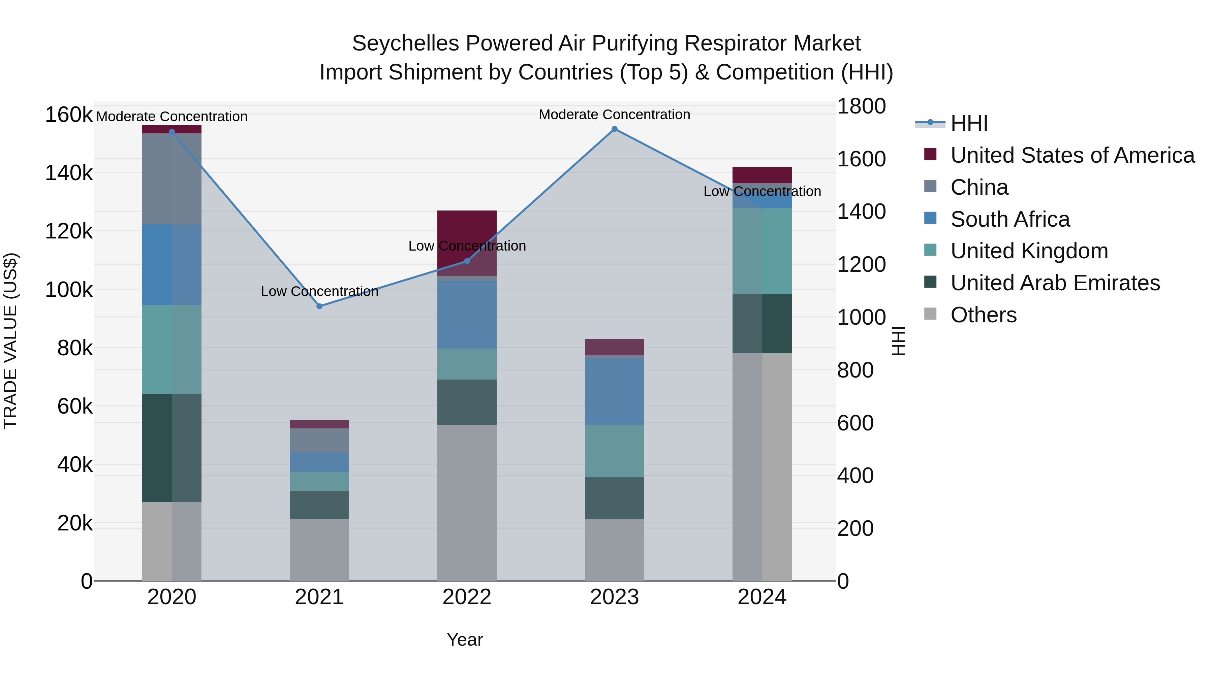Click the 100k left axis tick label

point(69,289)
